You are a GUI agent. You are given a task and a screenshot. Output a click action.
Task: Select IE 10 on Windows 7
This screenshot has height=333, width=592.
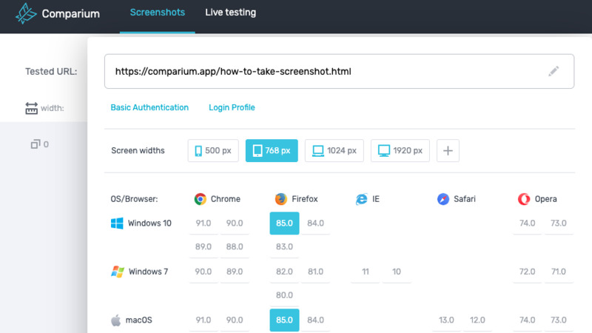pos(397,272)
